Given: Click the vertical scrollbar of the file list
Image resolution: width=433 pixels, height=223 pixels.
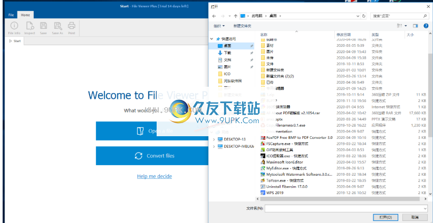Looking at the screenshot, I should [430, 95].
